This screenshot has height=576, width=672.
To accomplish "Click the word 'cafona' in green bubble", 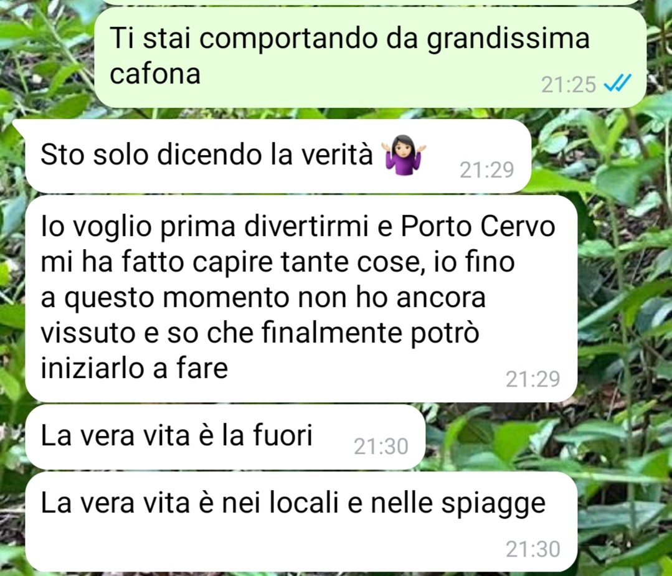I will (x=155, y=73).
